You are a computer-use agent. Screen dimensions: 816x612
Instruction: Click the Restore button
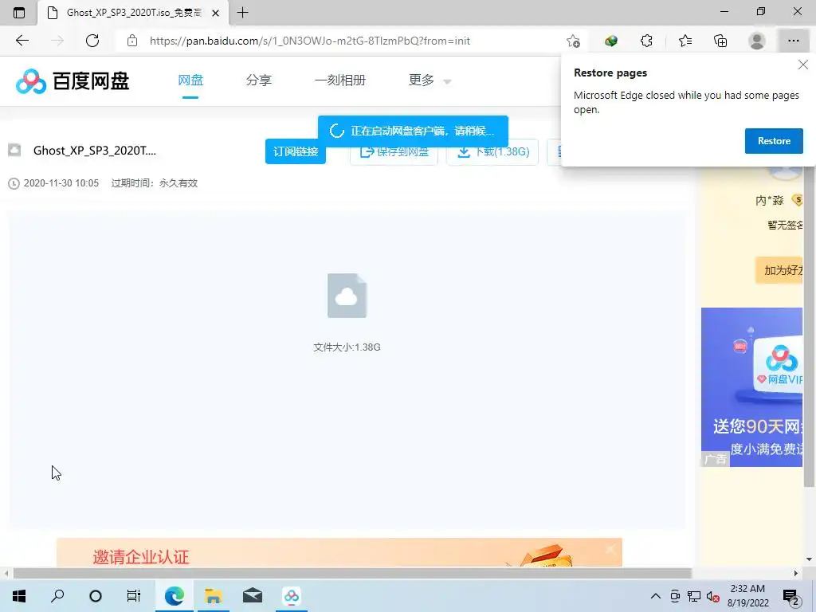point(774,141)
